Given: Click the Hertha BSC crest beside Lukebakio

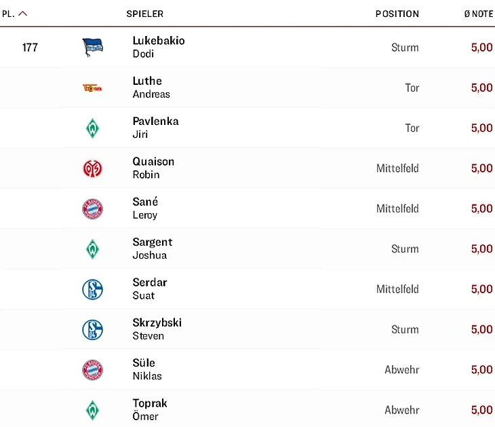Looking at the screenshot, I should 92,48.
